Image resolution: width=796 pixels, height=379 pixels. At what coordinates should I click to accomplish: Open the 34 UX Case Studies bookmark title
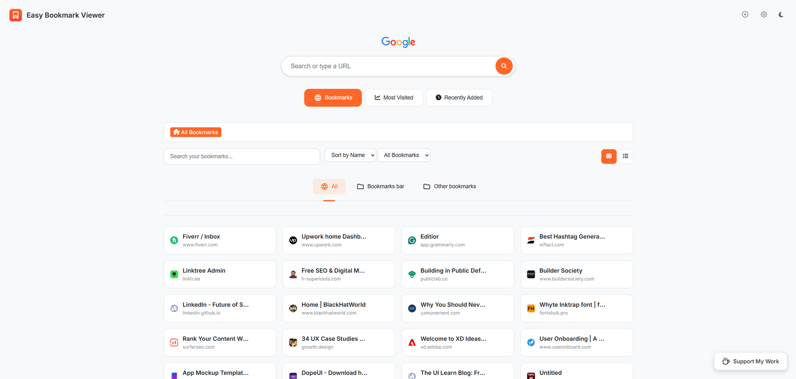tap(333, 339)
